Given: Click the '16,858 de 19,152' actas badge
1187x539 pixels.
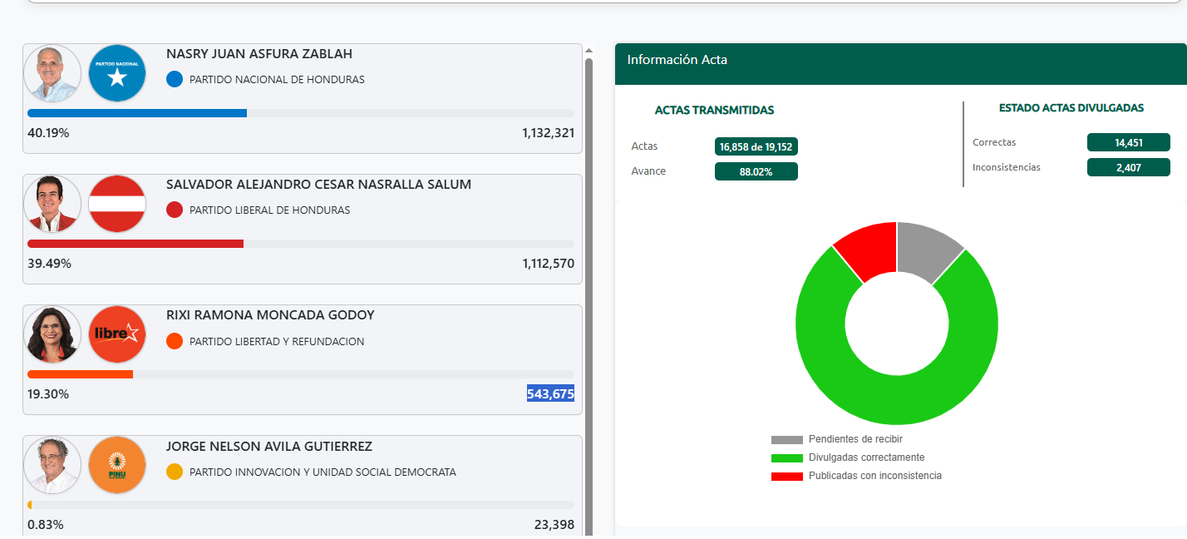Looking at the screenshot, I should pyautogui.click(x=756, y=146).
